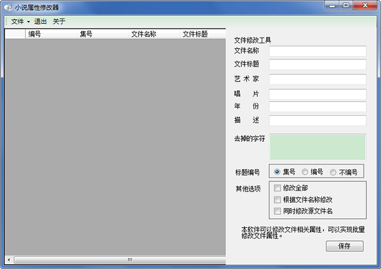Click the horizontal scrollbar left arrow
This screenshot has width=381, height=269.
pyautogui.click(x=9, y=259)
